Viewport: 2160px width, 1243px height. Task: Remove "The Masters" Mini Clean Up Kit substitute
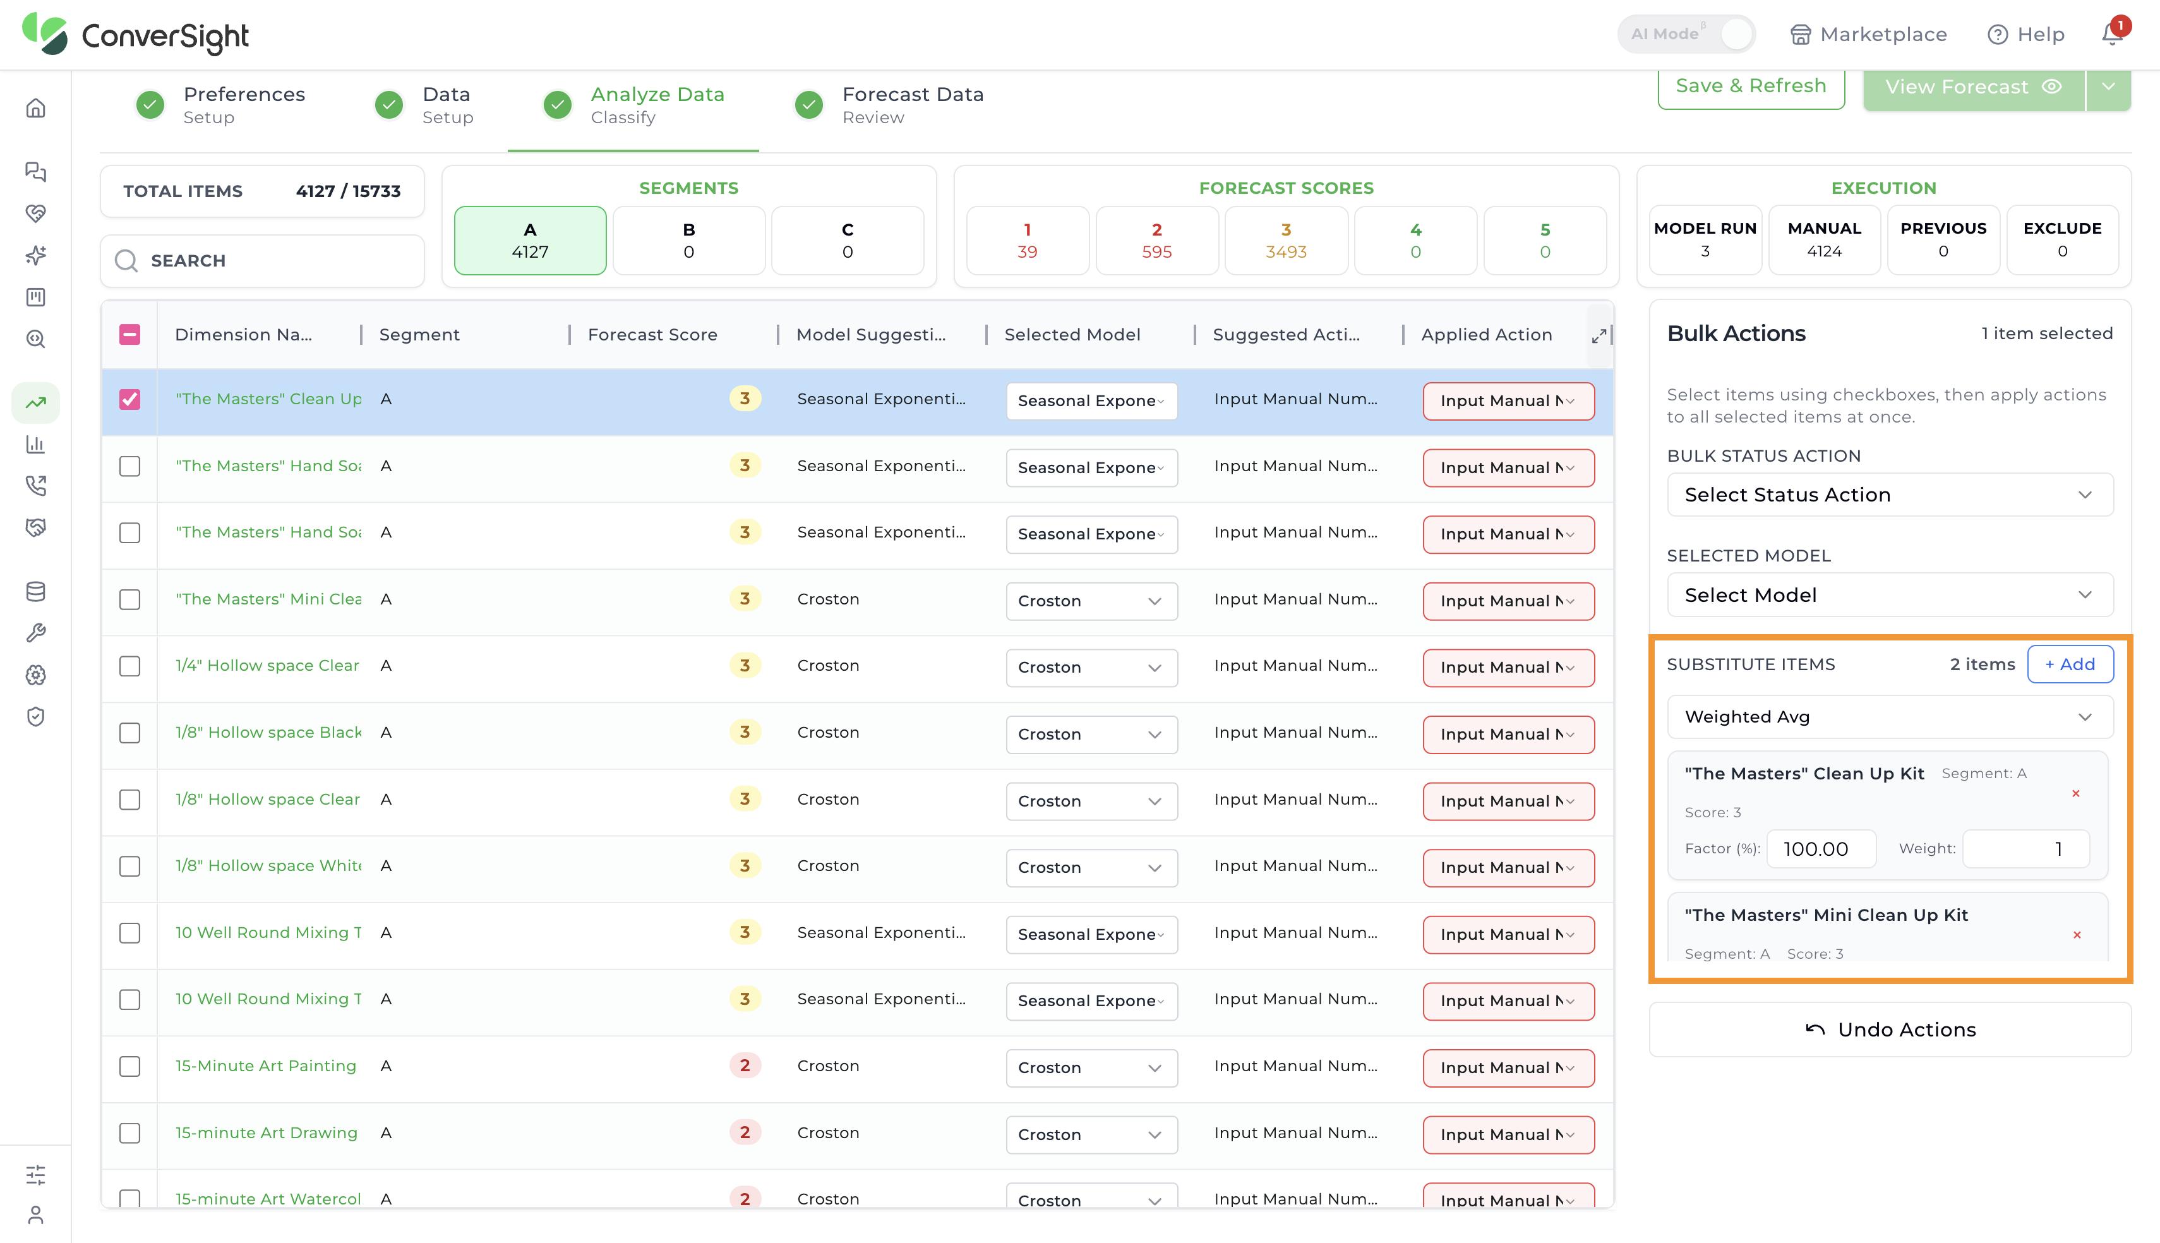click(x=2077, y=935)
